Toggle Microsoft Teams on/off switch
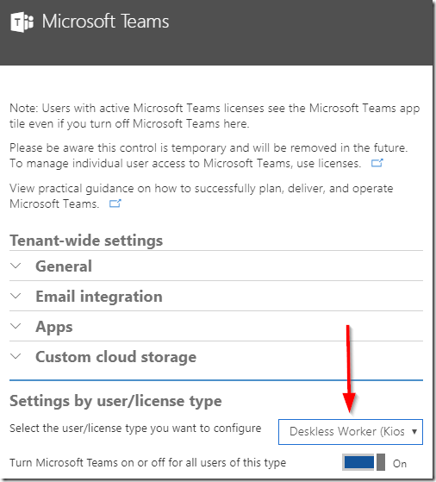 coord(364,462)
